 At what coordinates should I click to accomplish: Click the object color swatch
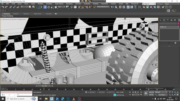(178, 24)
